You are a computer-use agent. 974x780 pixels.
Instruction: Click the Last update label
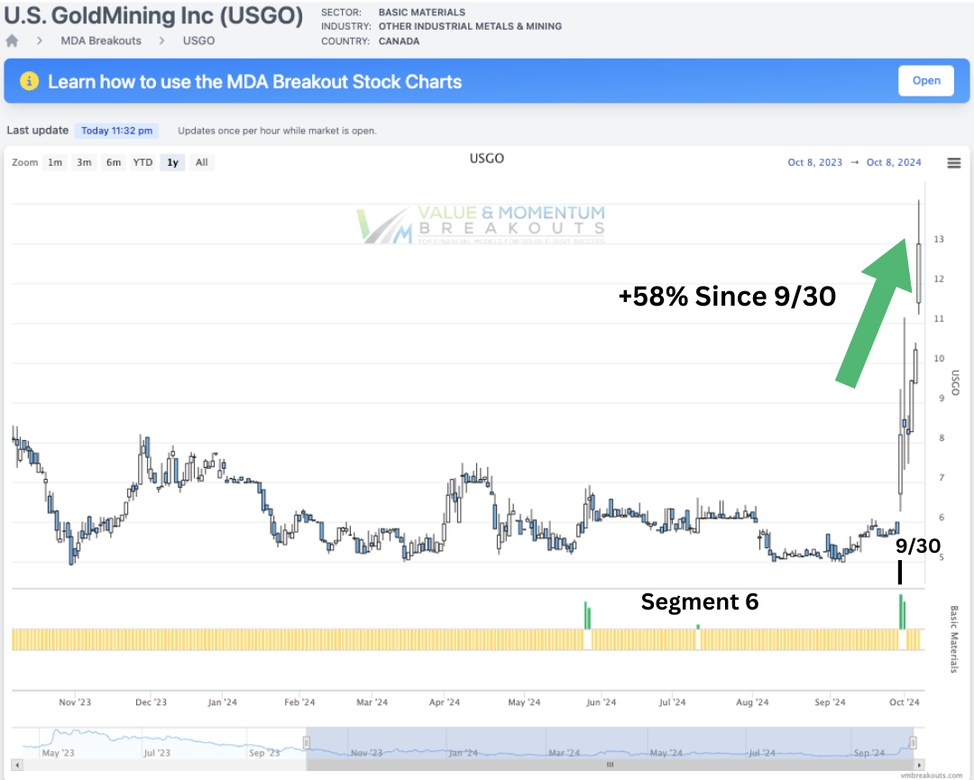pos(37,131)
